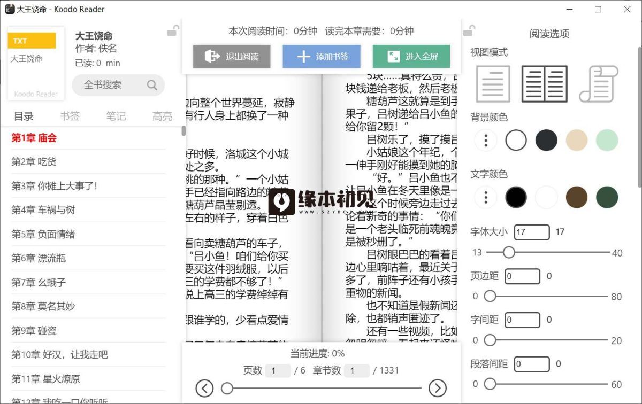Choose dark gray background color

546,141
